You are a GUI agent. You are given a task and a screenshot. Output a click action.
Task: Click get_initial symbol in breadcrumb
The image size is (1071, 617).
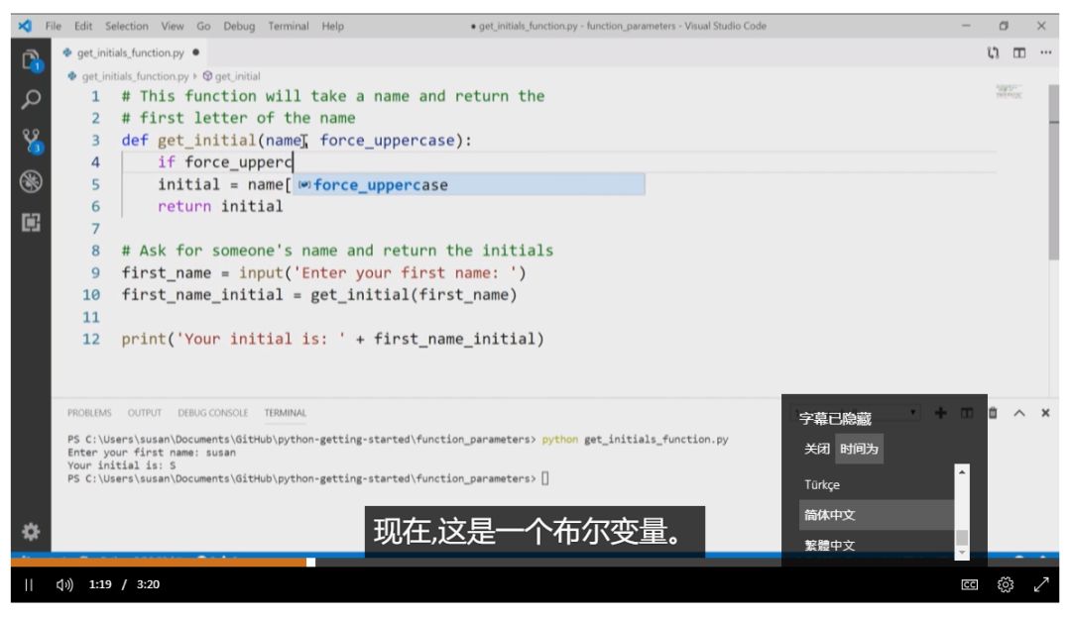(237, 76)
